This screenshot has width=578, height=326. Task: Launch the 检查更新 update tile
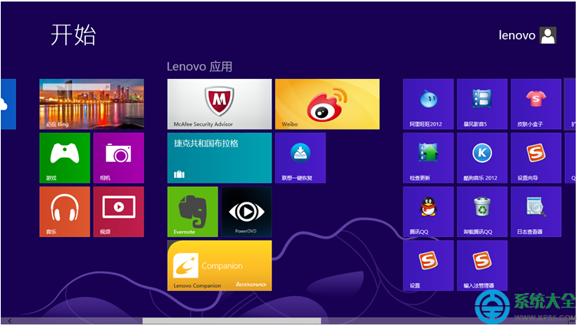tap(429, 158)
